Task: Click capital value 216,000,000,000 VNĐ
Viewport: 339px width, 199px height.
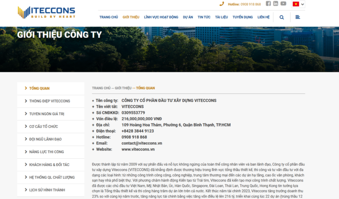Action: [x=142, y=119]
